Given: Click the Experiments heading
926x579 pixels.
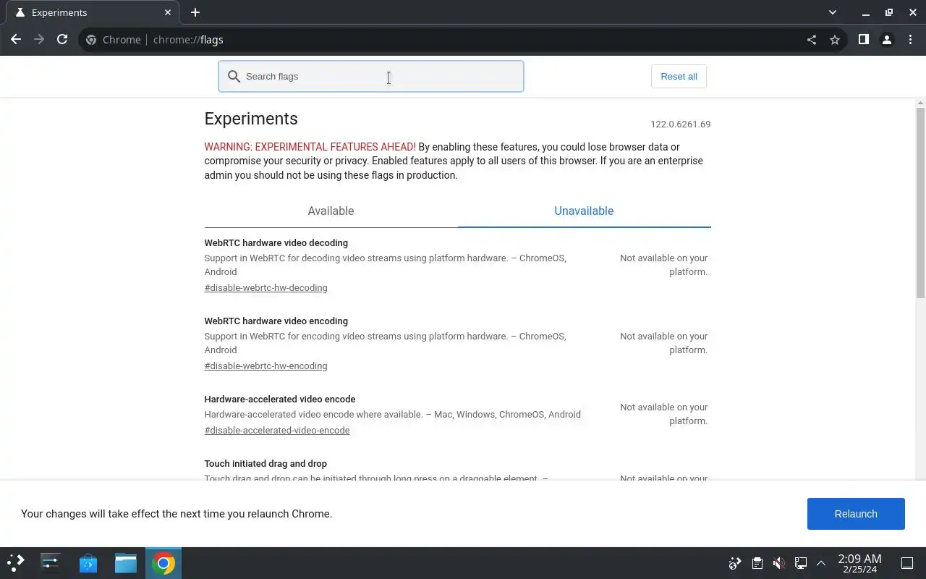Looking at the screenshot, I should click(251, 119).
